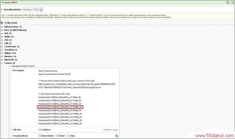Click the HardwareID Pid_a111 line

click(59, 97)
